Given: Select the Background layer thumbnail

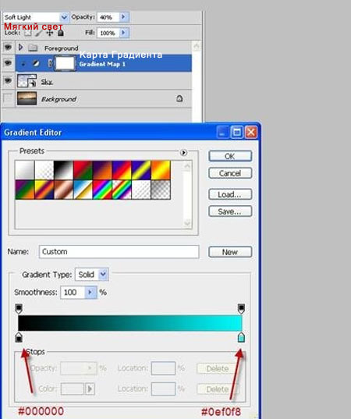Looking at the screenshot, I should point(27,98).
